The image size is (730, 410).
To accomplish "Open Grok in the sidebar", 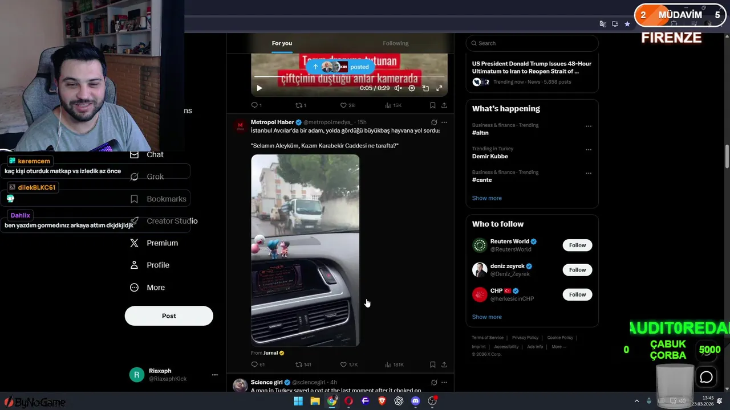I will coord(147,177).
